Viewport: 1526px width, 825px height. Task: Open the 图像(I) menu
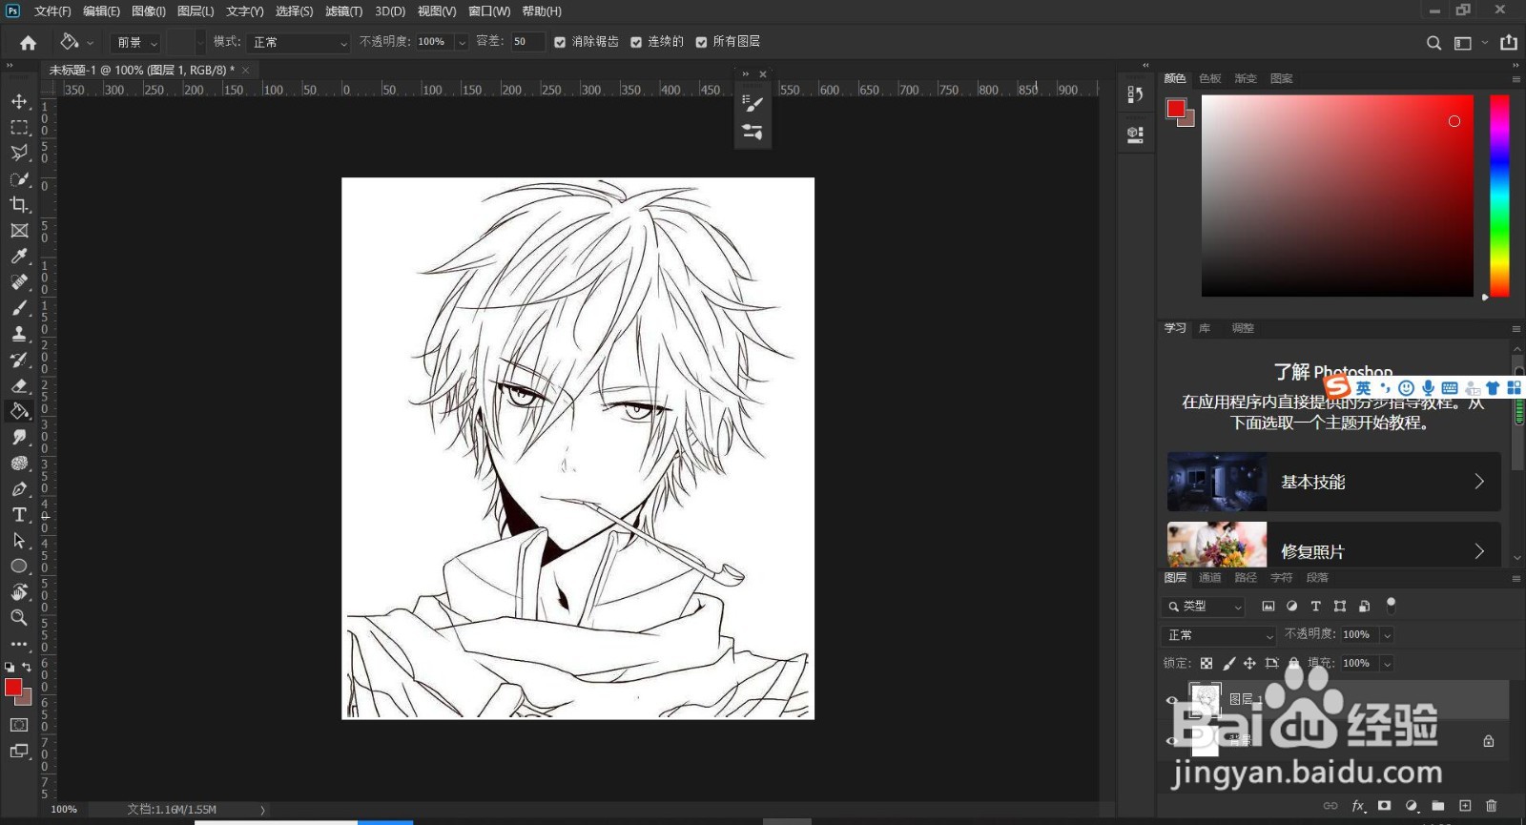tap(149, 11)
